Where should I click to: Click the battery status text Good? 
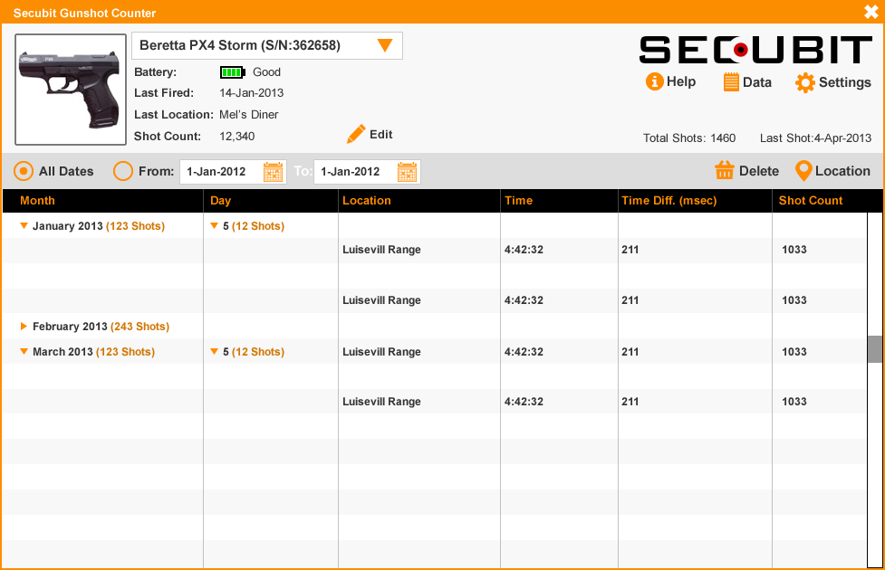(x=266, y=72)
